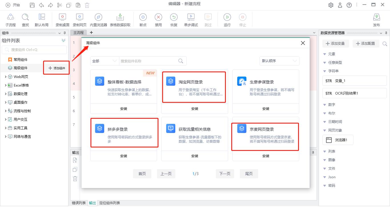Click the scissors cut icon

(59, 5)
